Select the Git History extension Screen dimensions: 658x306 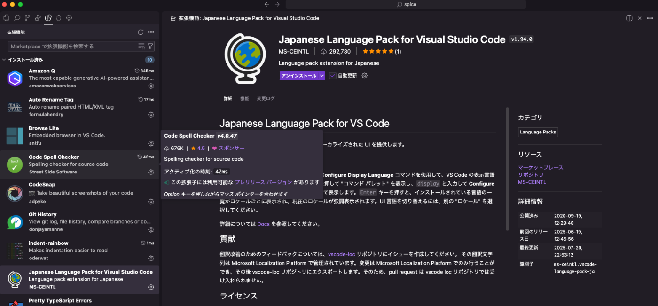[79, 222]
